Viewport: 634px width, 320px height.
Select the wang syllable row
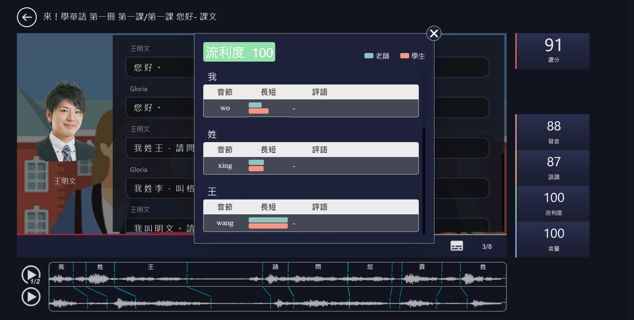[311, 223]
